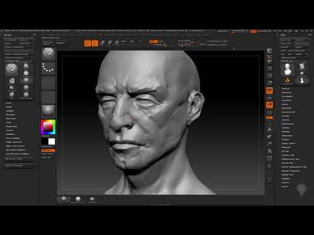Pick a hue in the rainbow color picker
The width and height of the screenshot is (314, 235).
click(x=48, y=127)
